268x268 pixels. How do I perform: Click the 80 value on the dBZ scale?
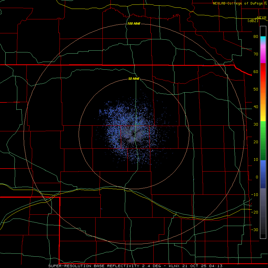(x=256, y=36)
